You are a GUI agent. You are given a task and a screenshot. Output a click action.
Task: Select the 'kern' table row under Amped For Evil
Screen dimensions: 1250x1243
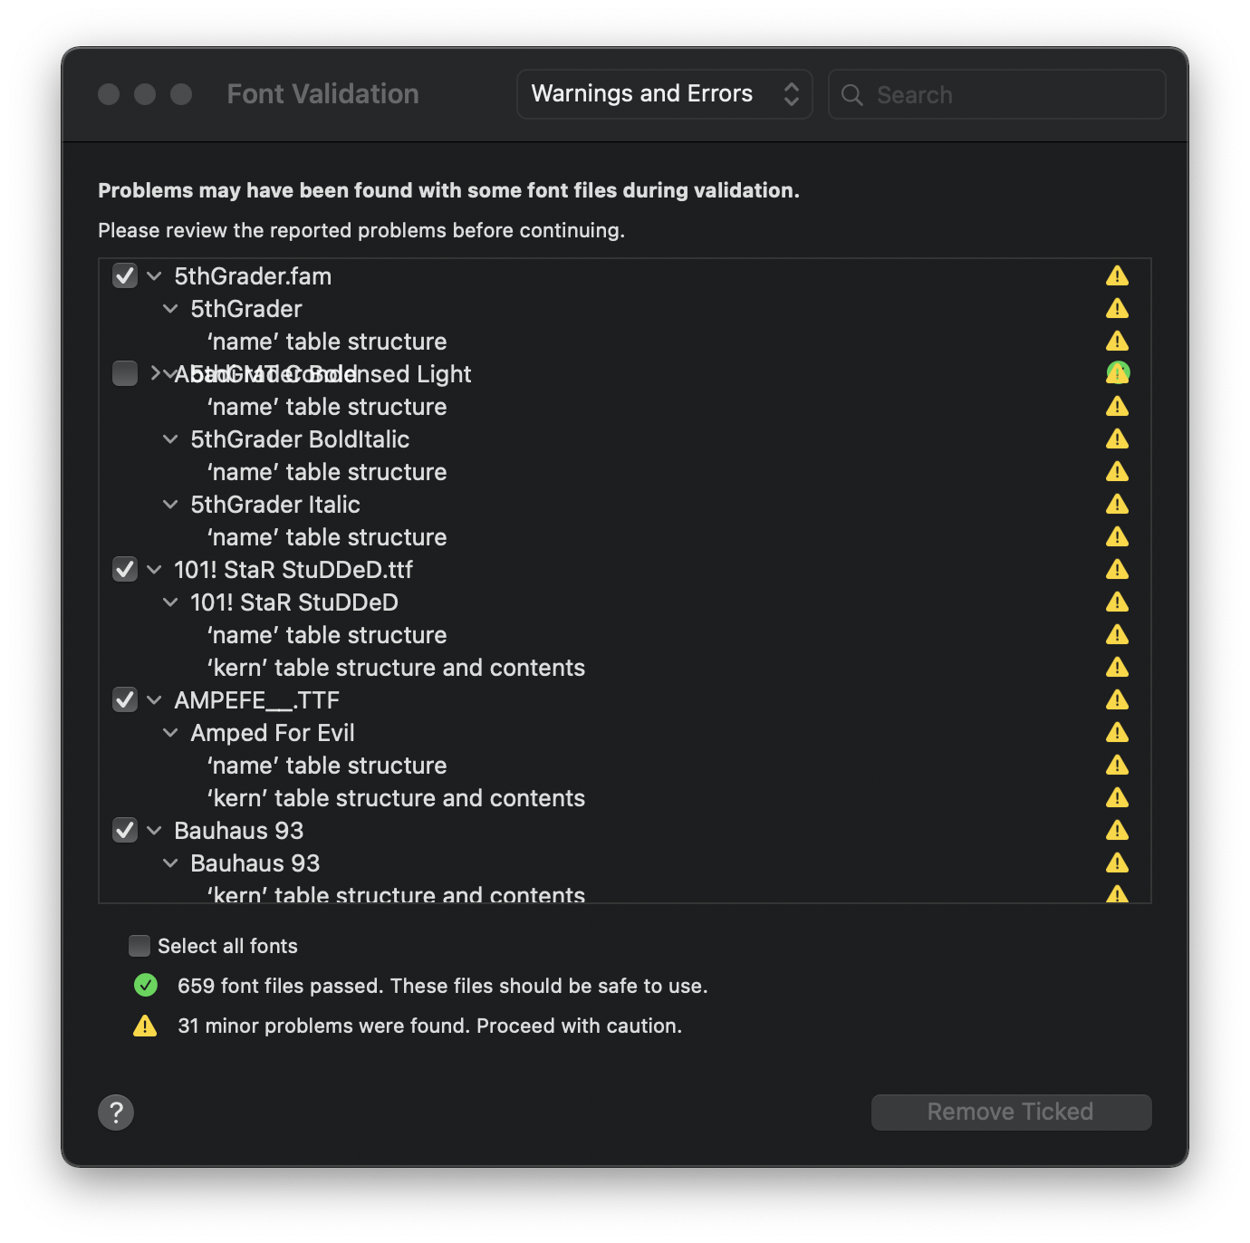click(396, 798)
